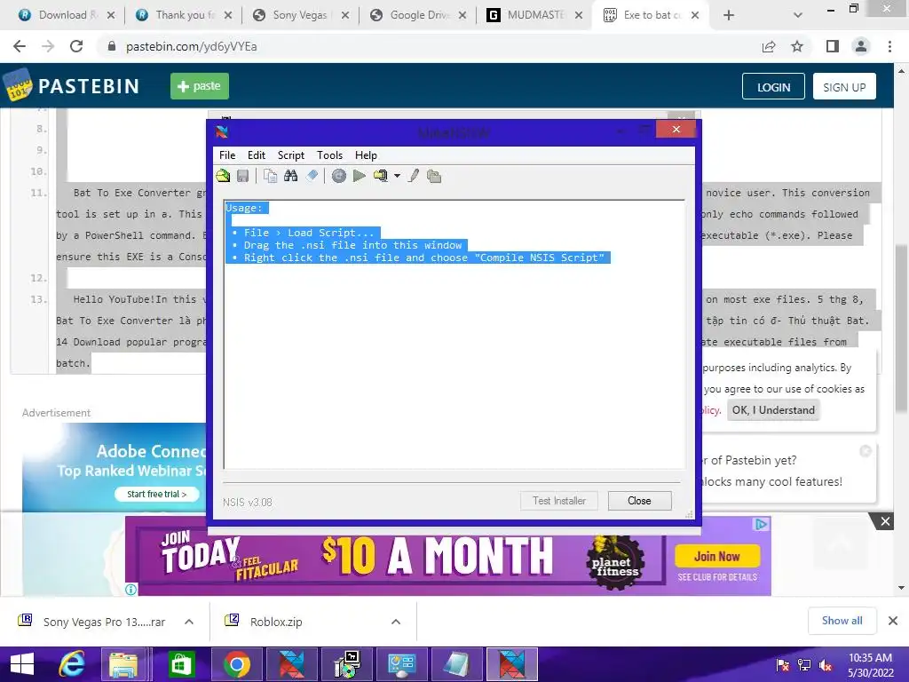
Task: Open the compressor dropdown arrow in toolbar
Action: [397, 176]
